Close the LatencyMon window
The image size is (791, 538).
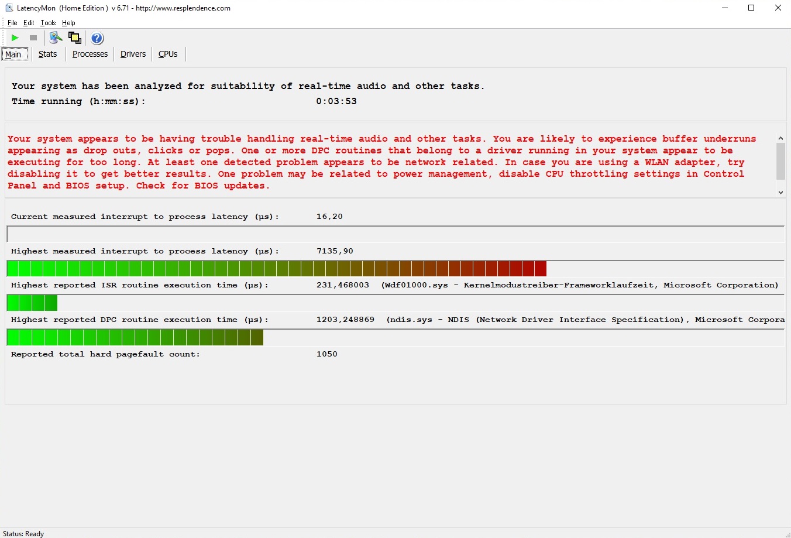[x=778, y=8]
